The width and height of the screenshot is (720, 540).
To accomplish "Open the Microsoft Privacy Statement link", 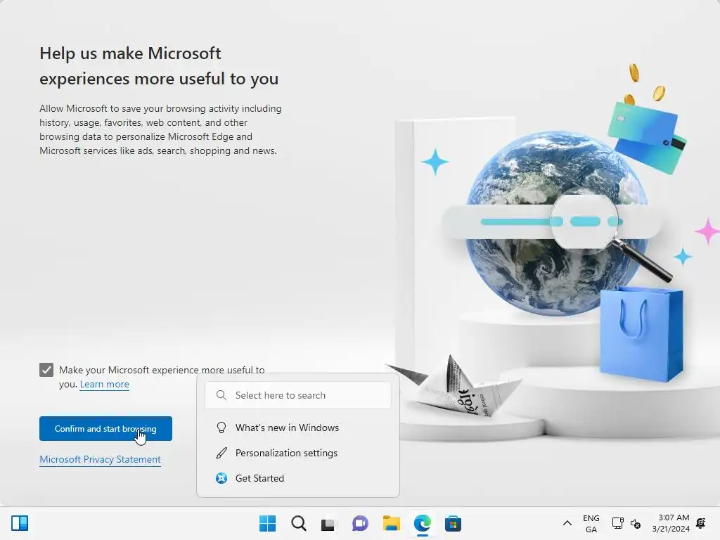I will 100,459.
